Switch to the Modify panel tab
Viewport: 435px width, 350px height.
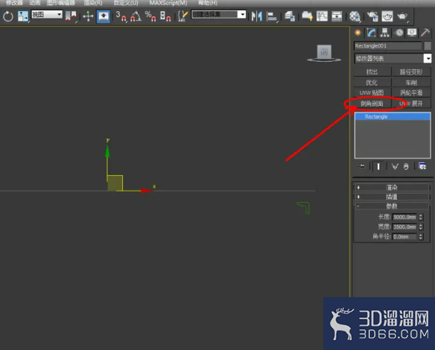point(371,33)
